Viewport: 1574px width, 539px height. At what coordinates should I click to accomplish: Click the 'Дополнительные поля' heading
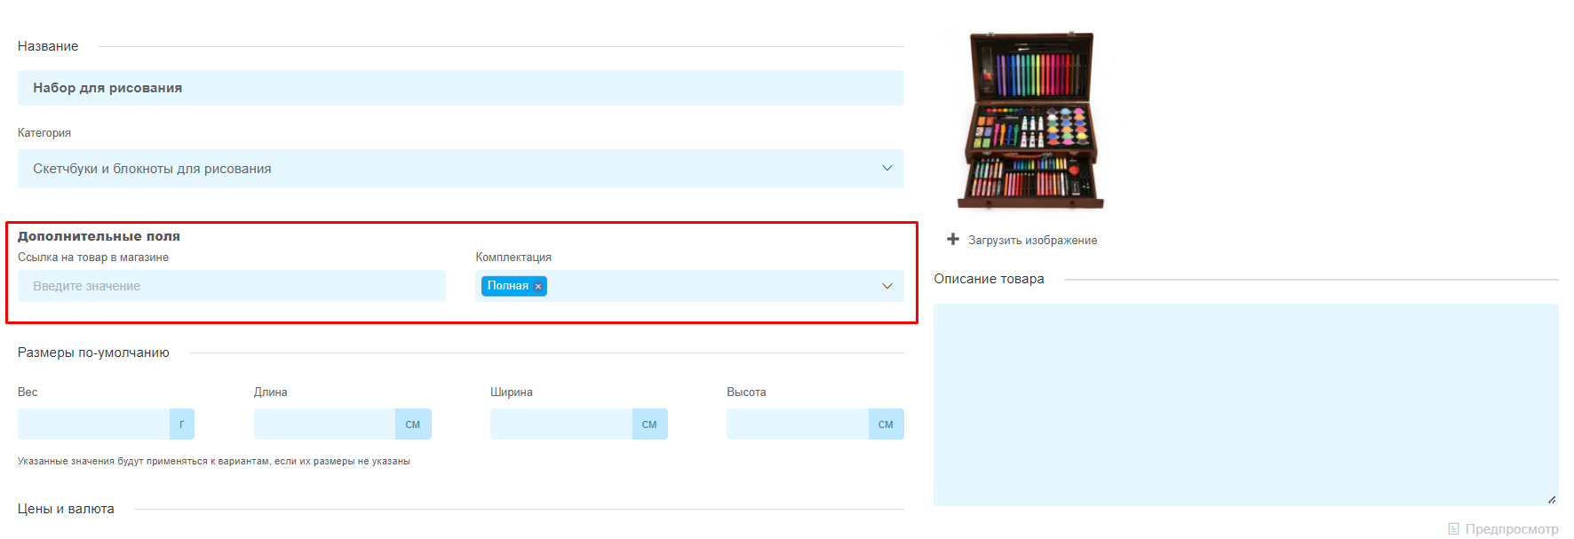pyautogui.click(x=99, y=236)
